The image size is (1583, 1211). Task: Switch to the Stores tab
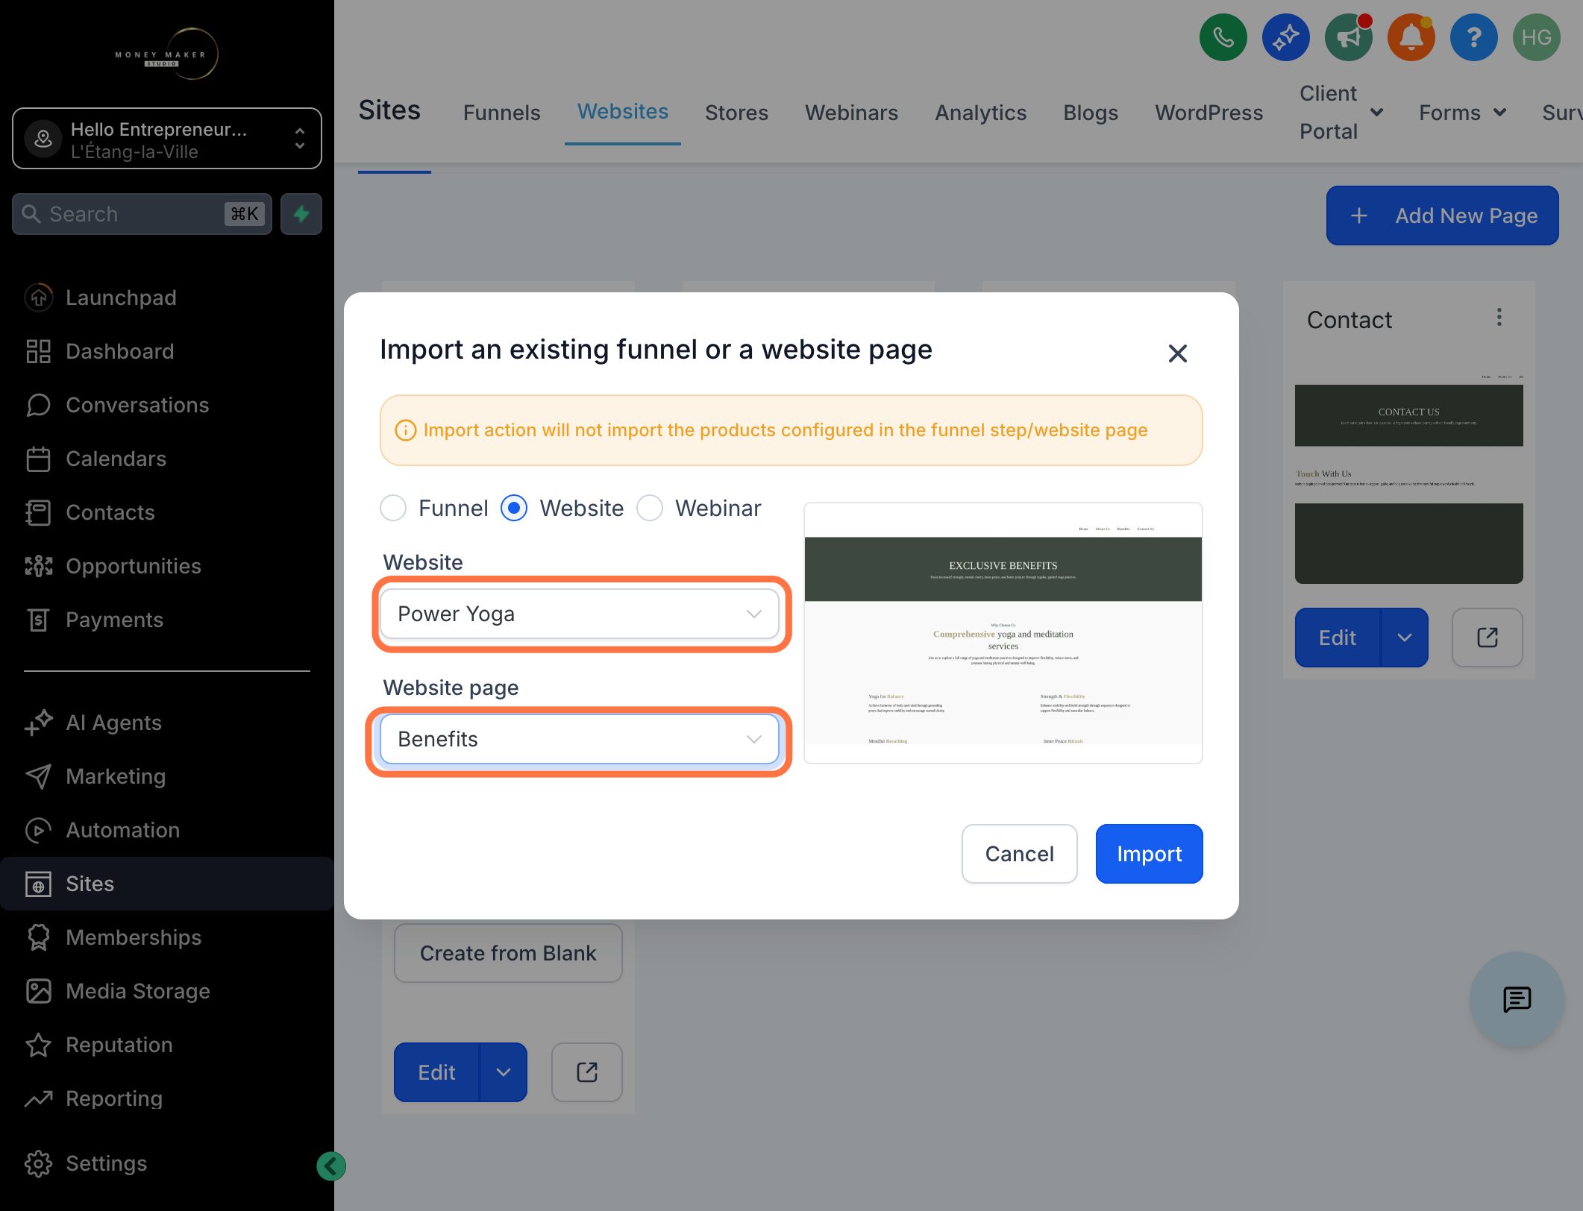[x=736, y=113]
